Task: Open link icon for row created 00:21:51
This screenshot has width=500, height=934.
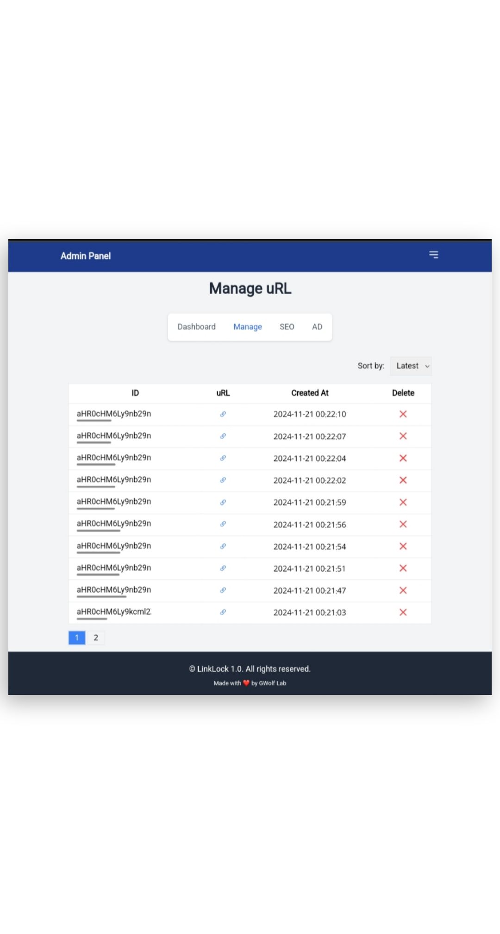Action: (223, 568)
